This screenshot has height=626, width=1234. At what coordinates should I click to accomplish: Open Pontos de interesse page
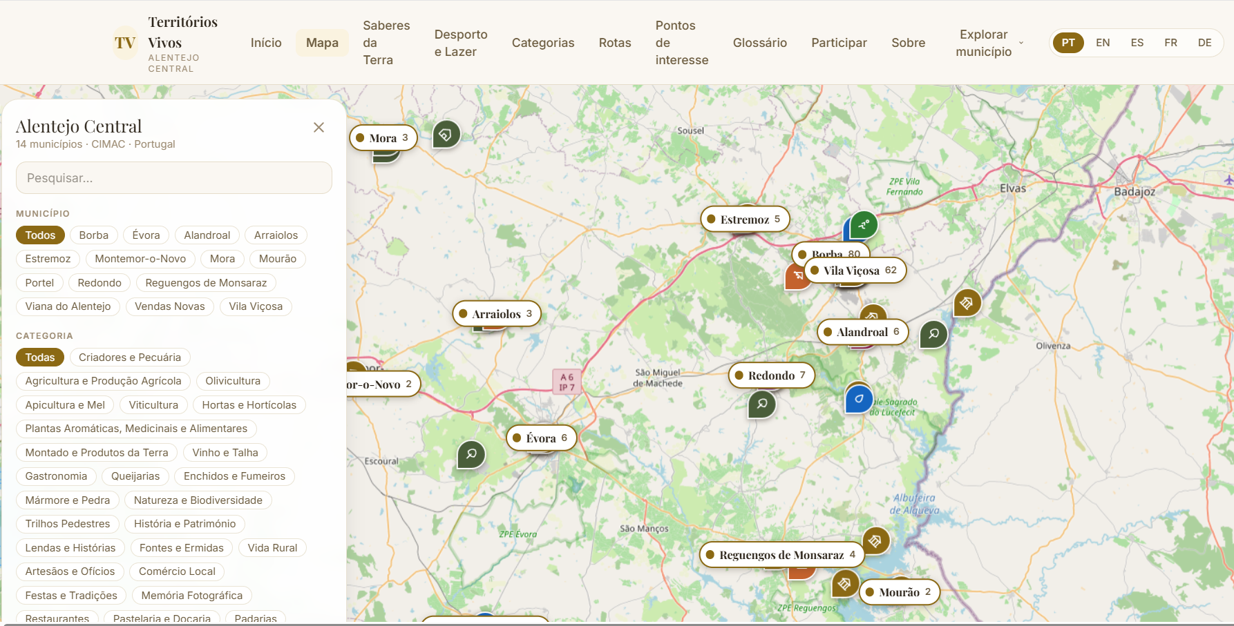click(x=682, y=43)
